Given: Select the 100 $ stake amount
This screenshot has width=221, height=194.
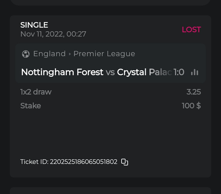Looking at the screenshot, I should [x=191, y=106].
